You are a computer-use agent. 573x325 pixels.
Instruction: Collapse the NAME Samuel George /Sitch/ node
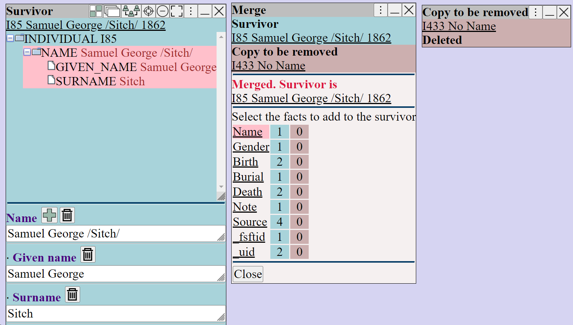tap(27, 52)
